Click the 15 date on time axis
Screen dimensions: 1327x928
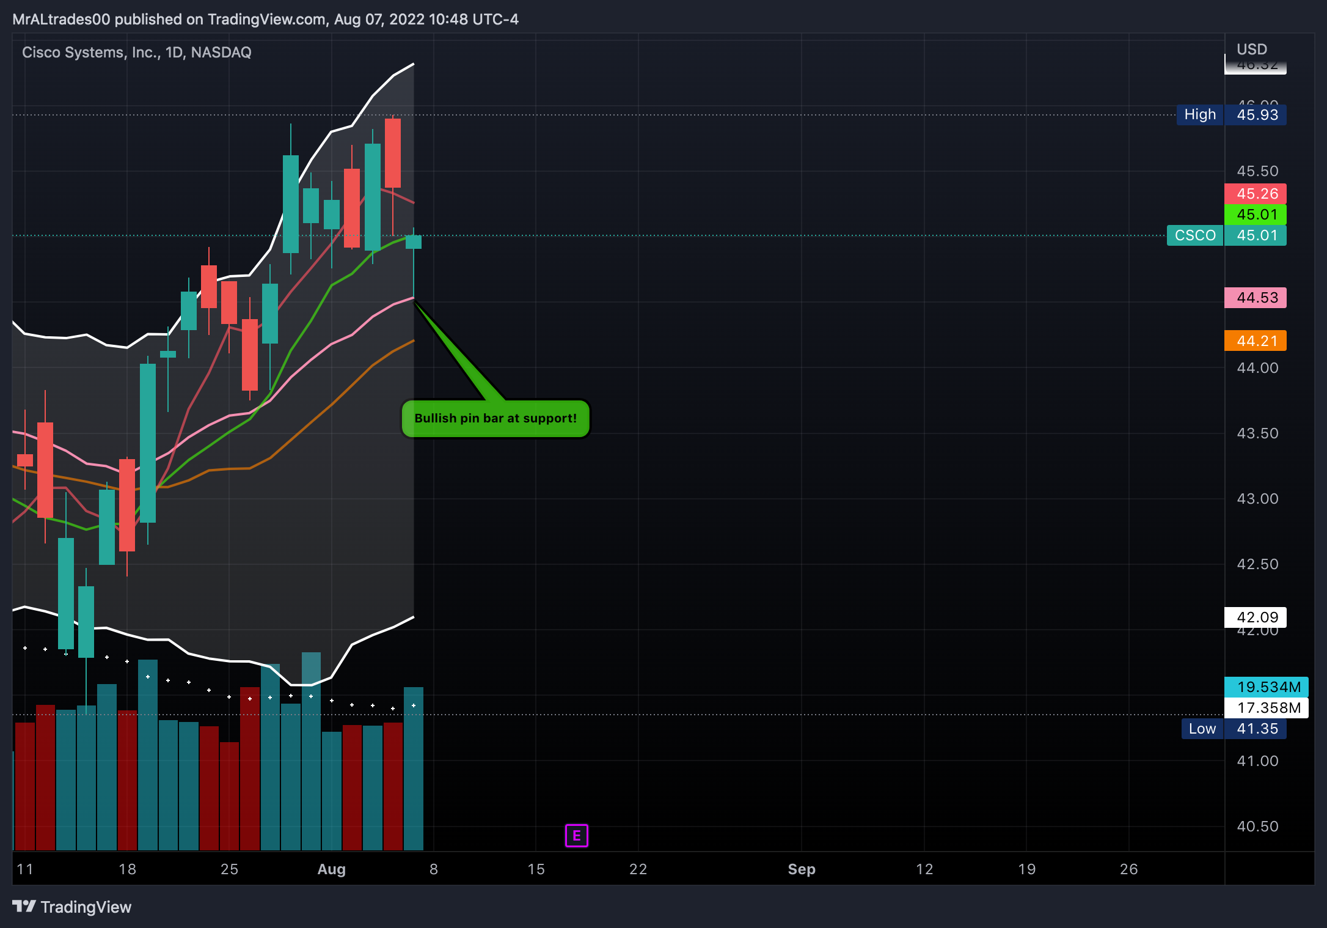(536, 869)
